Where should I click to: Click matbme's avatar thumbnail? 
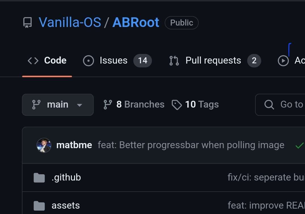tap(44, 145)
